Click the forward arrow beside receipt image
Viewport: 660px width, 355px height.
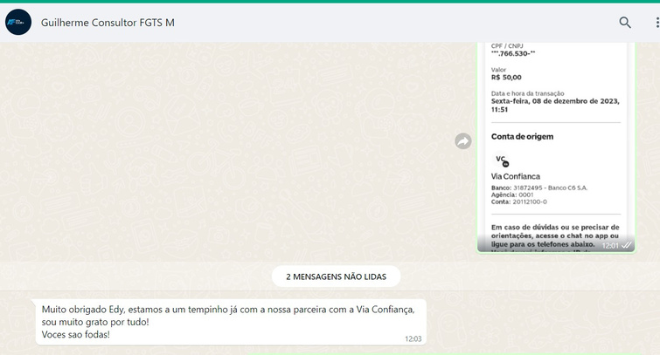pos(463,141)
